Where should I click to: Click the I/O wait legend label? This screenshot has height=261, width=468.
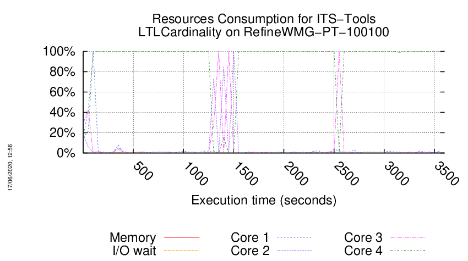[134, 251]
